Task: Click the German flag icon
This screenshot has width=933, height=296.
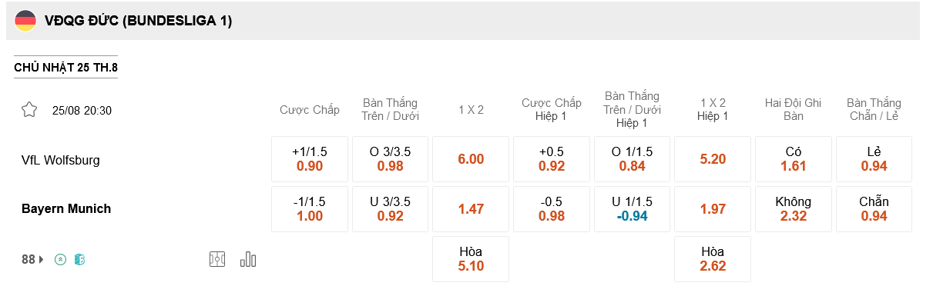Action: pyautogui.click(x=26, y=21)
